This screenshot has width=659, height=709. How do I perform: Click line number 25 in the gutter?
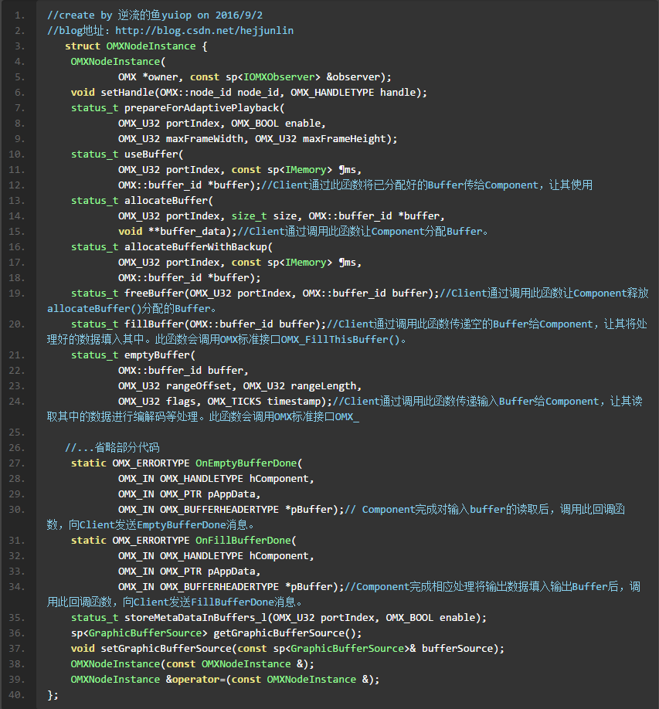pyautogui.click(x=17, y=433)
